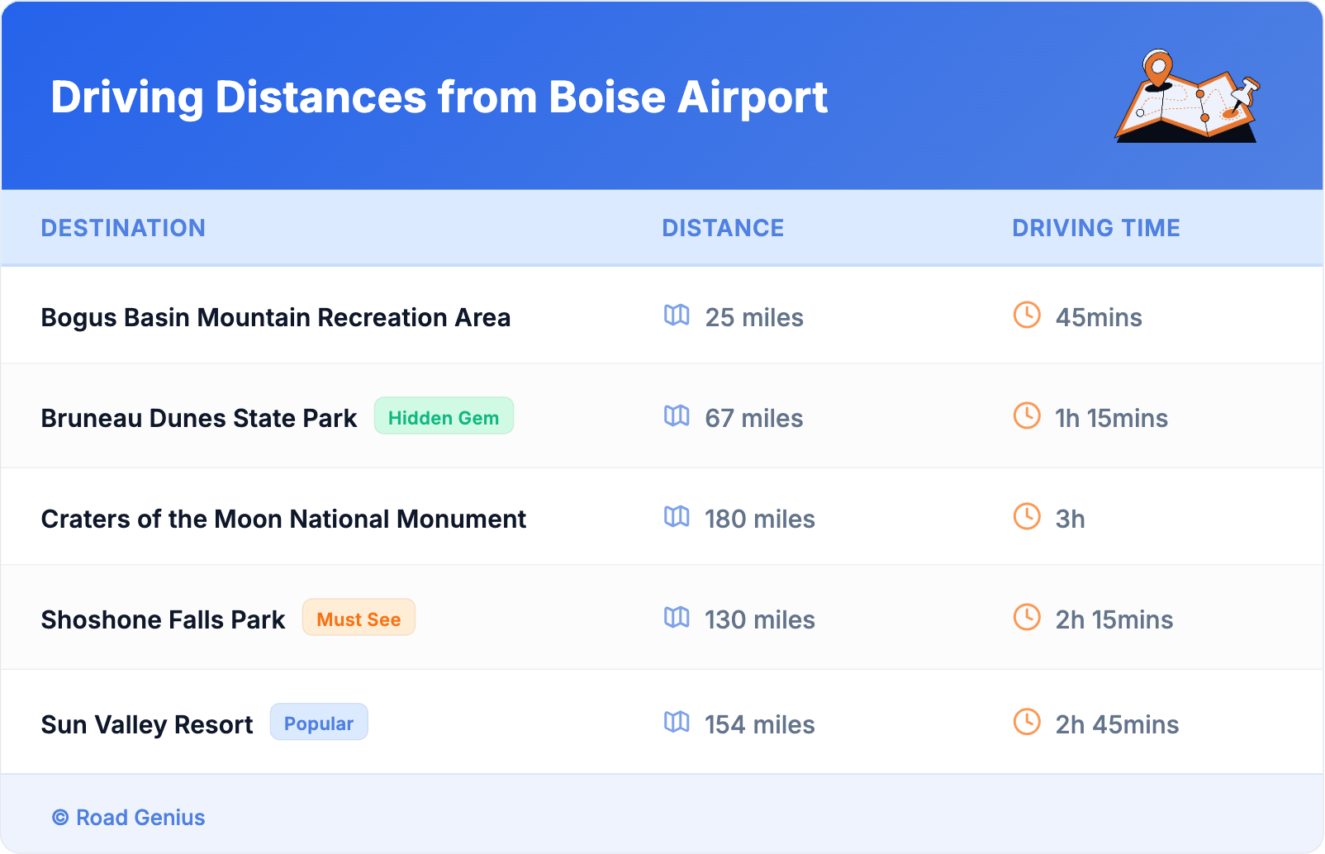This screenshot has width=1325, height=854.
Task: Click the Destination column header
Action: [123, 228]
